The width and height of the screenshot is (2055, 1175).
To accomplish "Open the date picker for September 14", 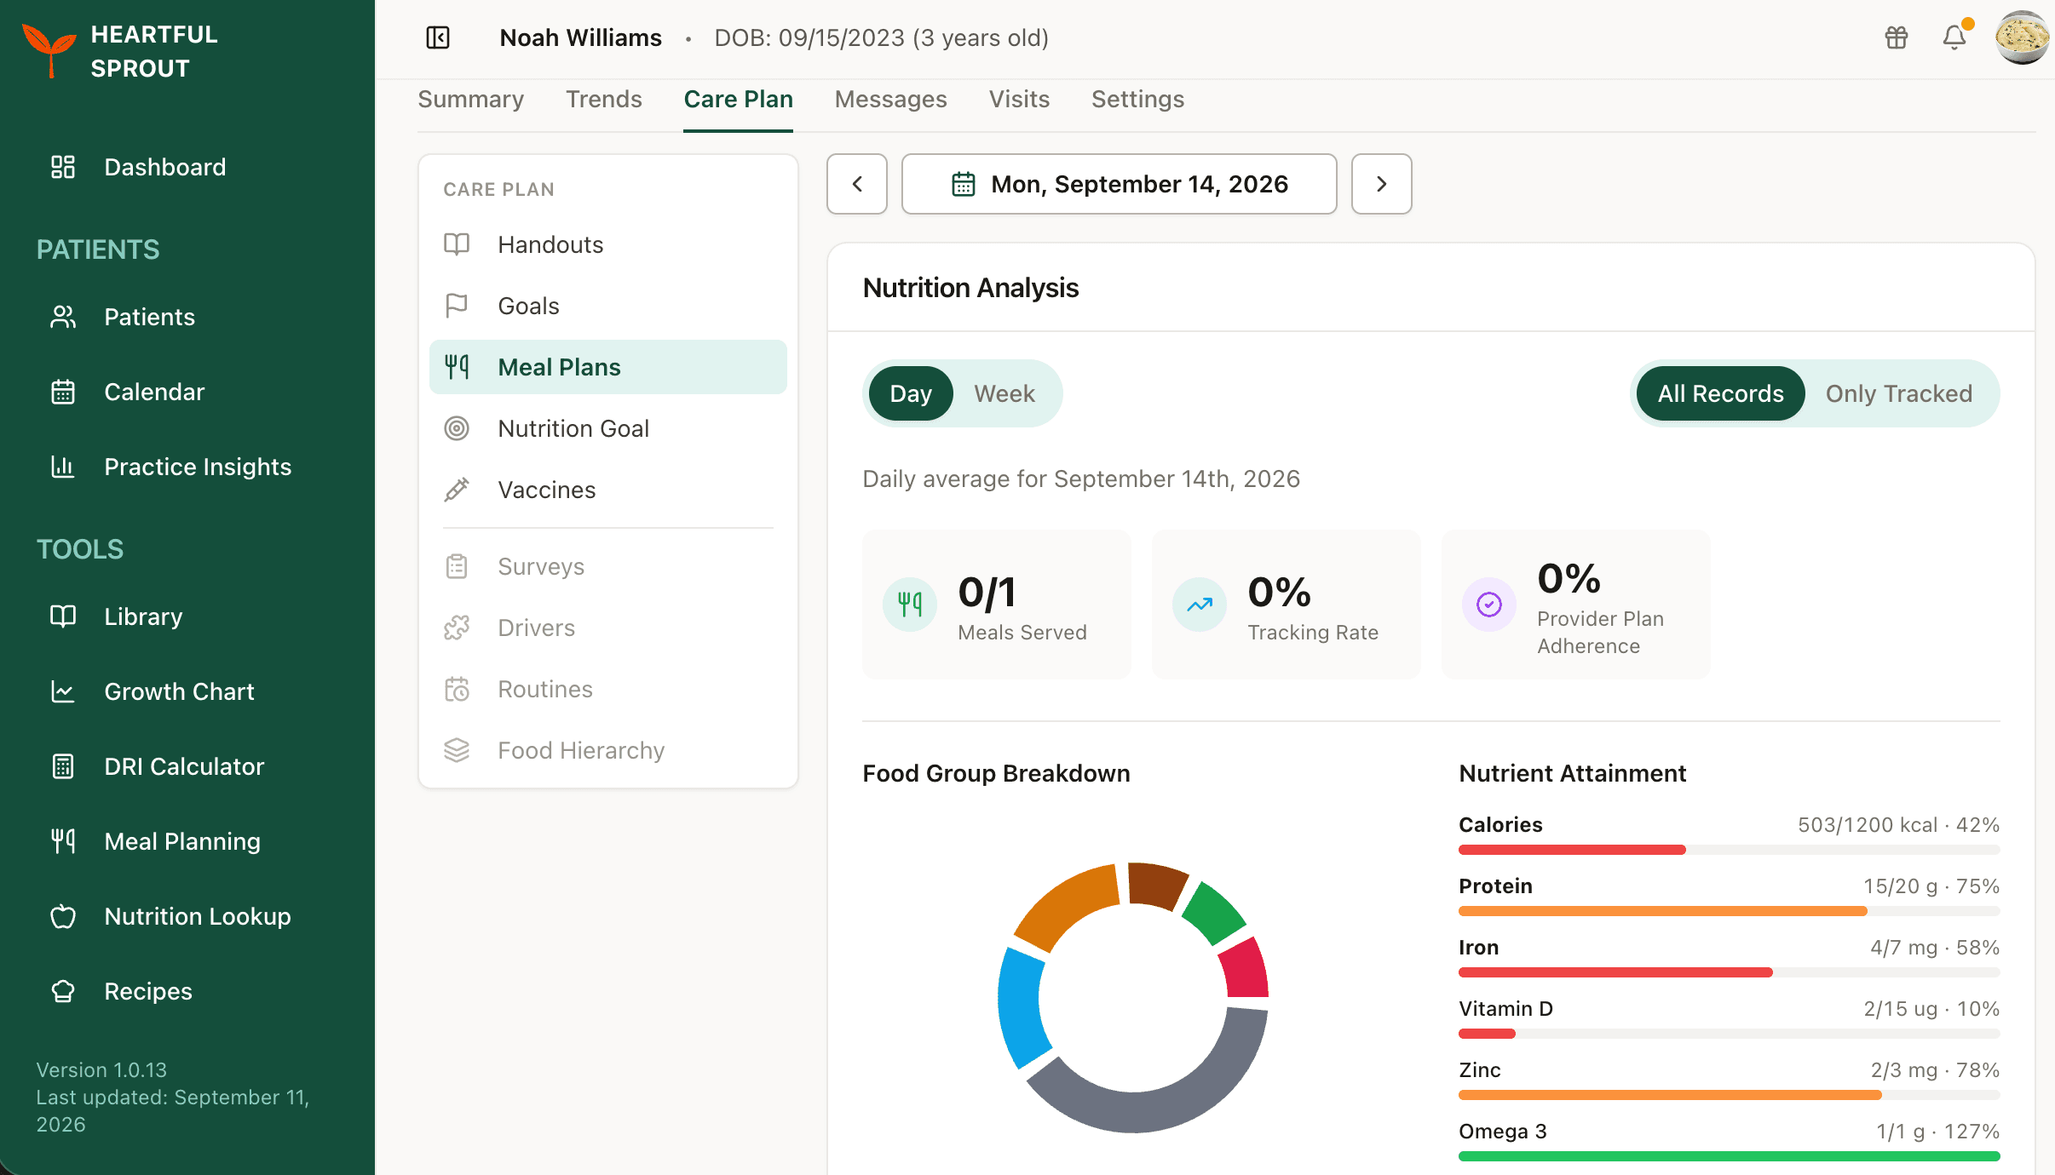I will pyautogui.click(x=1120, y=184).
